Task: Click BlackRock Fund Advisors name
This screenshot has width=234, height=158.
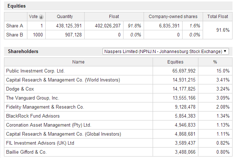Action: (33, 116)
